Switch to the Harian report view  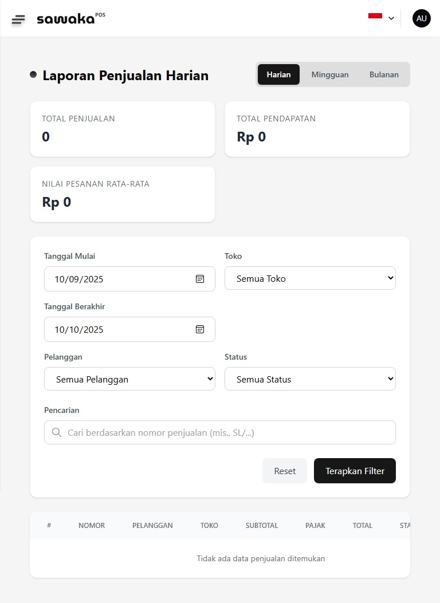click(x=278, y=74)
